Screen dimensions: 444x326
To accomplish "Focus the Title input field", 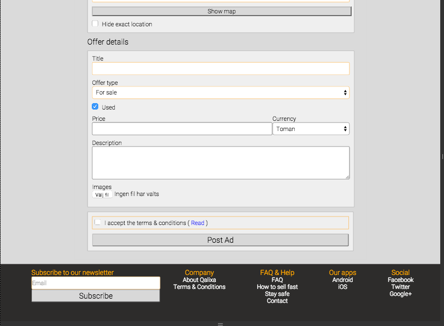I will tap(221, 69).
